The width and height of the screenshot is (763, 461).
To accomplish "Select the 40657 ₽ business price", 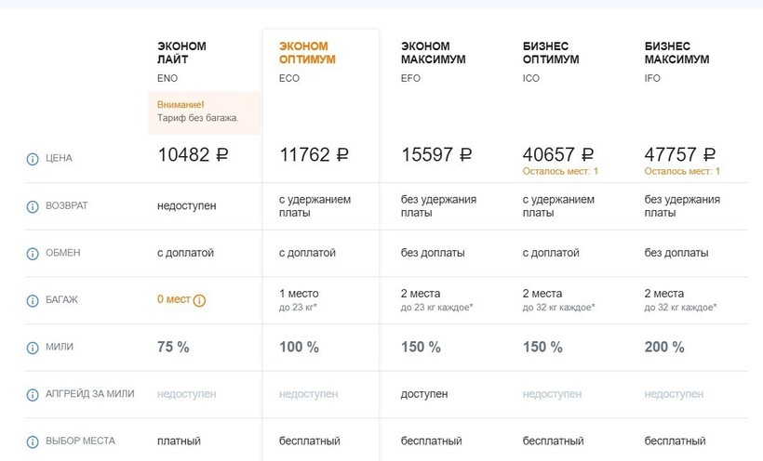I will [558, 154].
